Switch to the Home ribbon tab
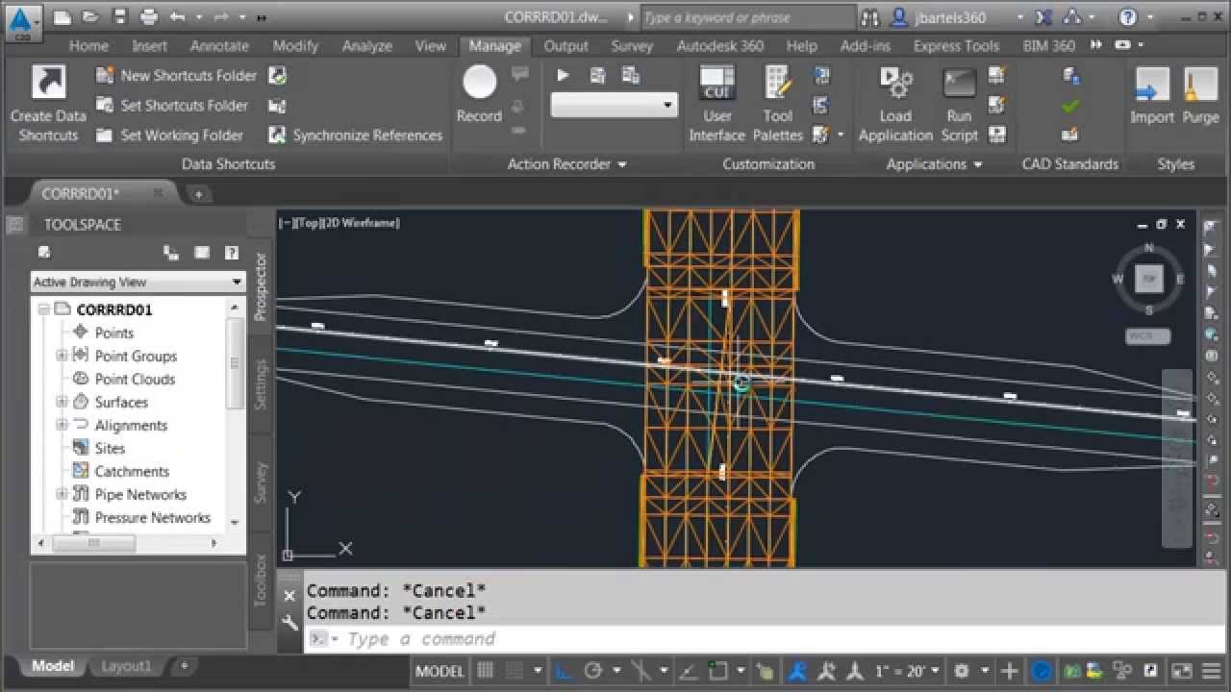The image size is (1231, 692). coord(88,45)
